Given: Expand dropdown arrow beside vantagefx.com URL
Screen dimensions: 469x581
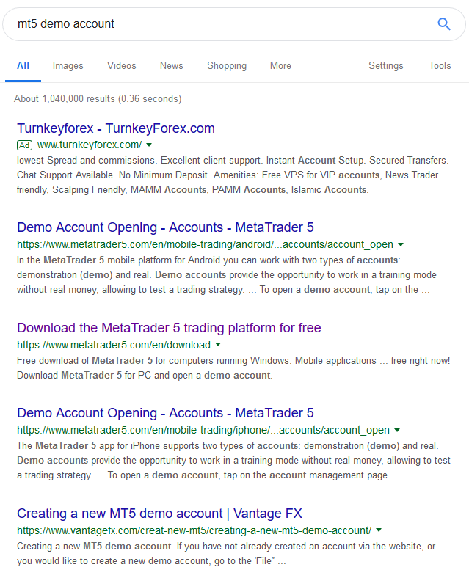Looking at the screenshot, I should click(x=379, y=530).
